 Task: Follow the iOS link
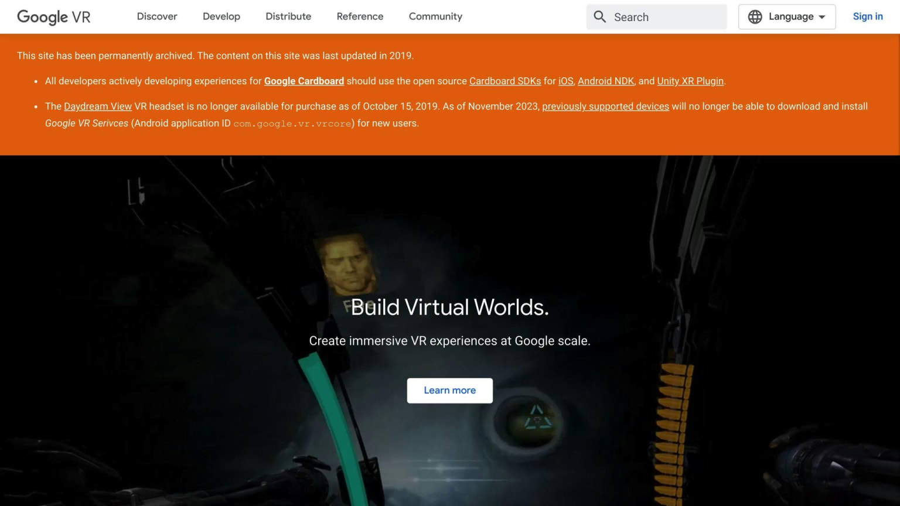point(565,81)
